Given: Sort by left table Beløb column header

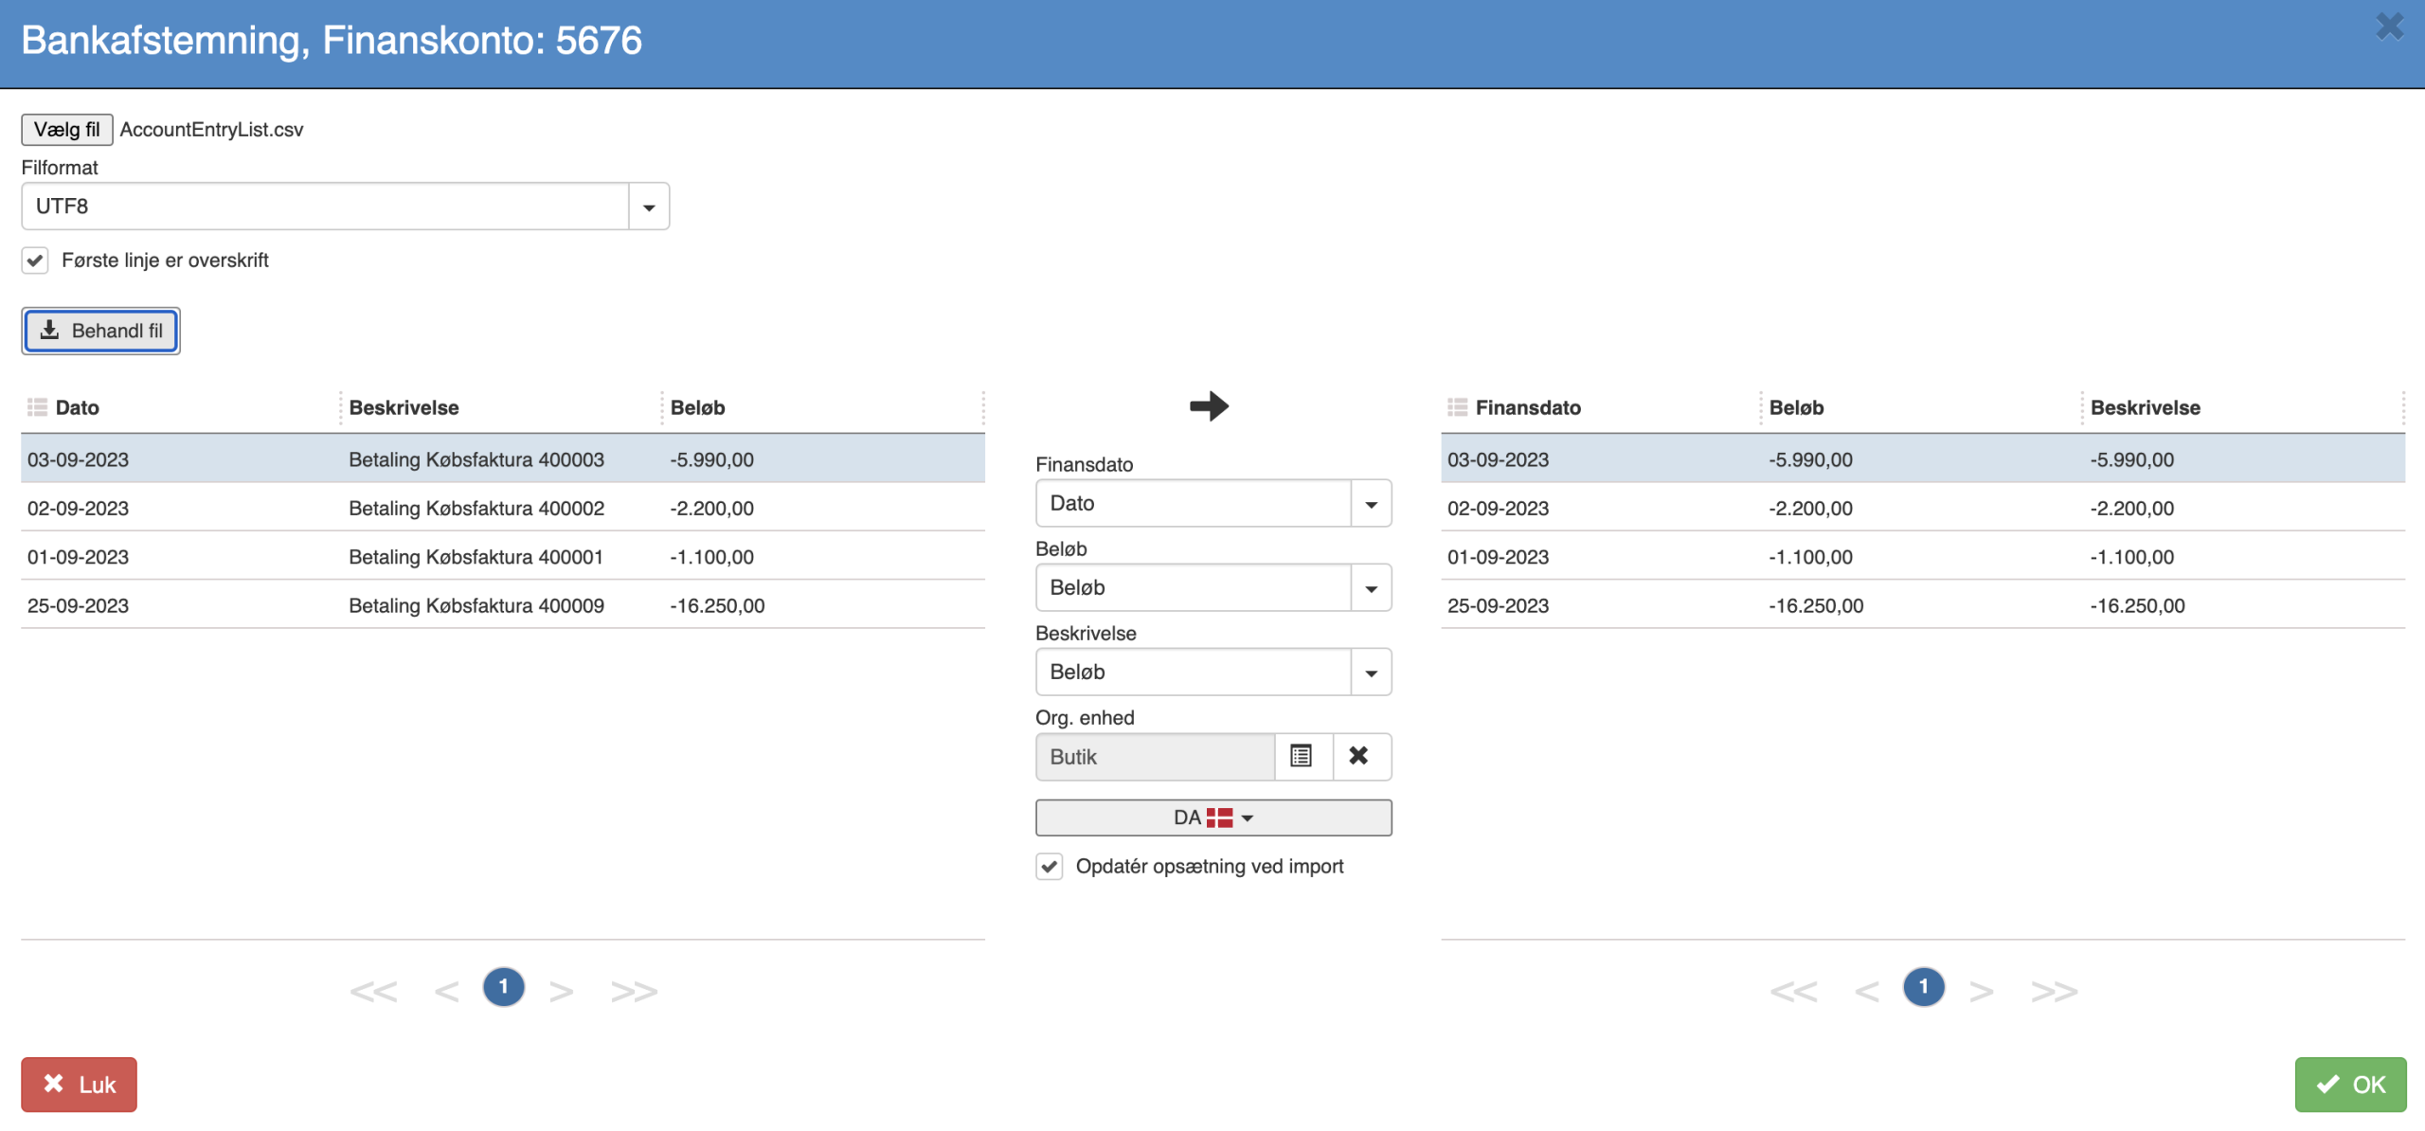Looking at the screenshot, I should (x=697, y=407).
